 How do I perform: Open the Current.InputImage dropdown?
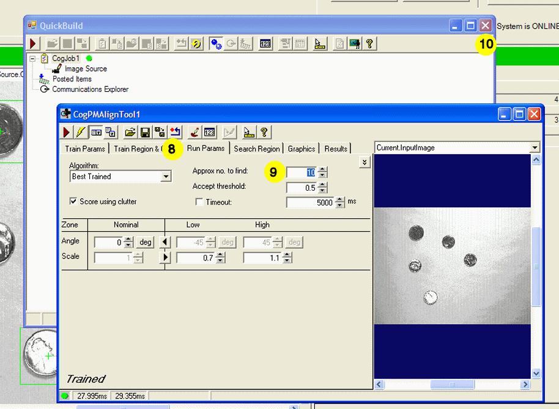pos(535,147)
